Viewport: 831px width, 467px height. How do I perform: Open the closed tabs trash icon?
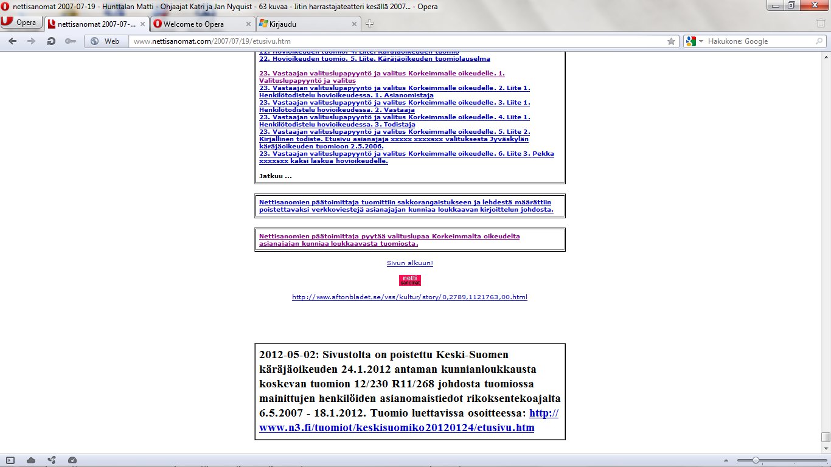point(821,24)
